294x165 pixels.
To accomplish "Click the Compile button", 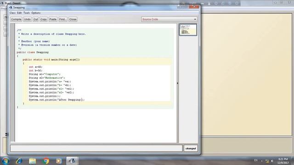I will click(x=16, y=19).
